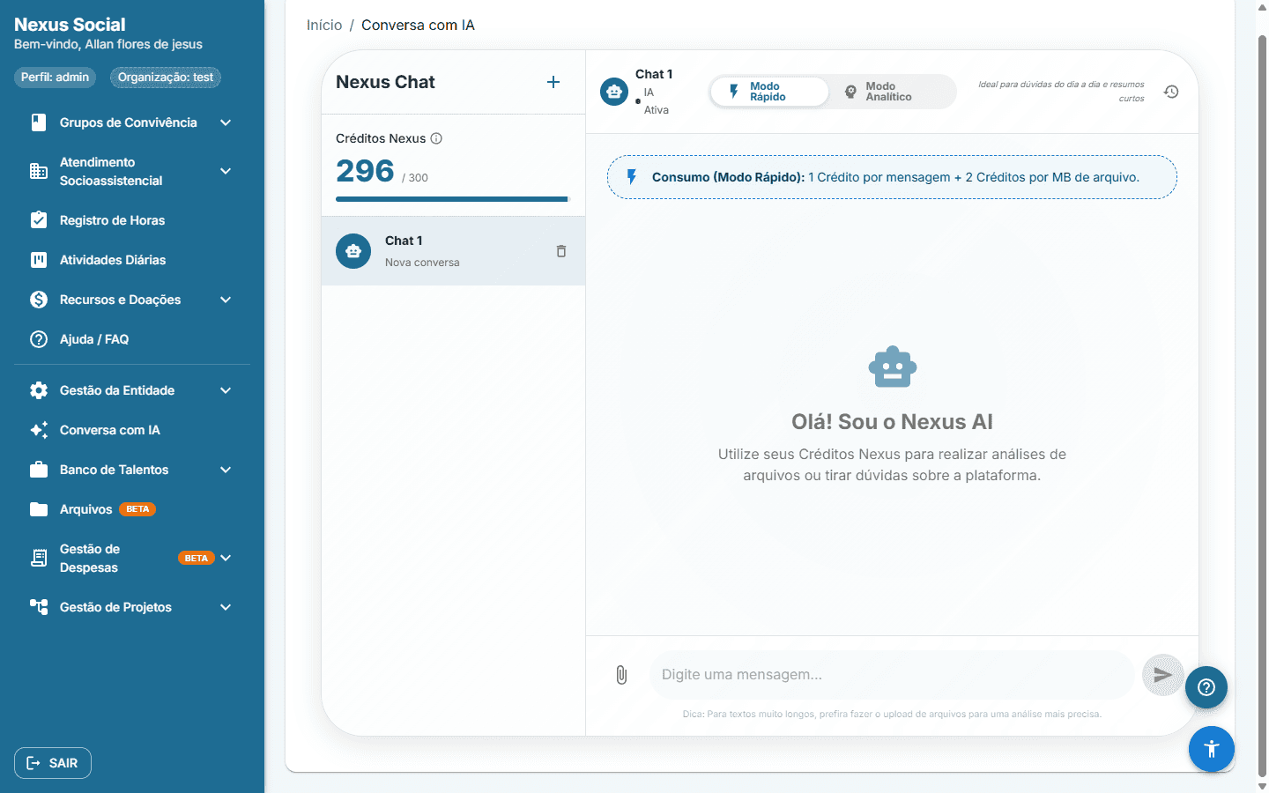This screenshot has width=1269, height=793.
Task: Switch to Modo Rápido
Action: [x=769, y=92]
